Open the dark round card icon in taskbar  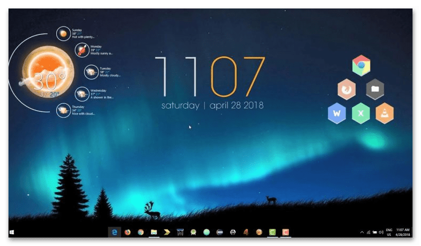pos(220,232)
